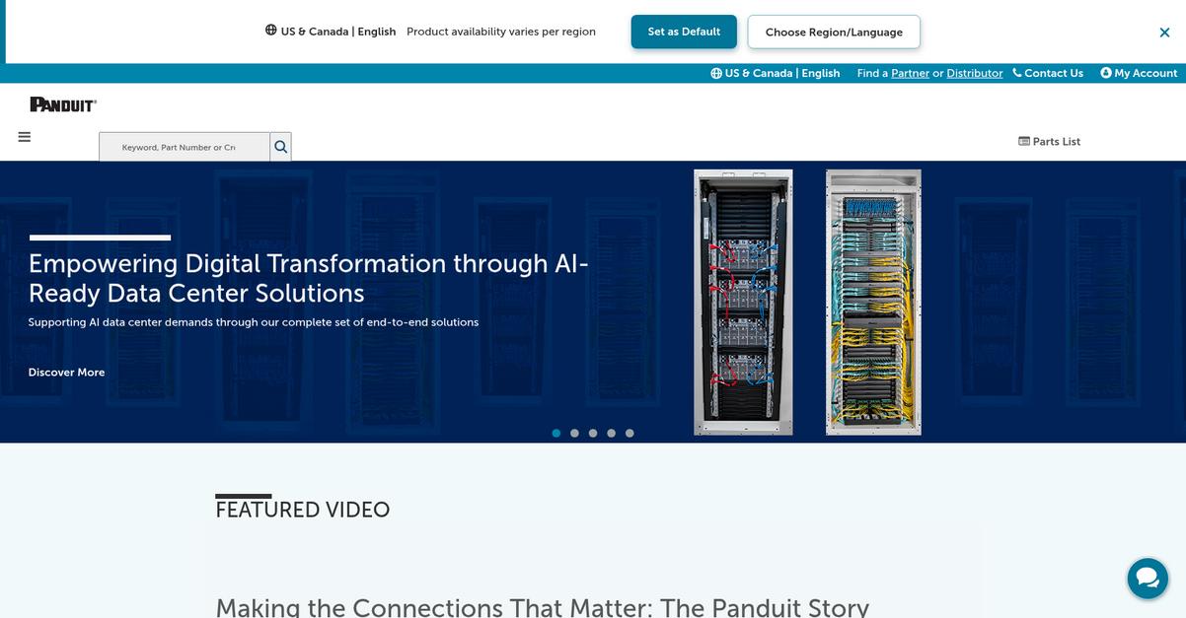Select the fourth carousel dot

[x=611, y=433]
